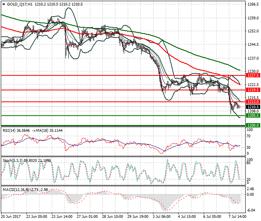This screenshot has width=261, height=221.
Task: Click the 28 Jun 10:00 time label
Action: 112,217
